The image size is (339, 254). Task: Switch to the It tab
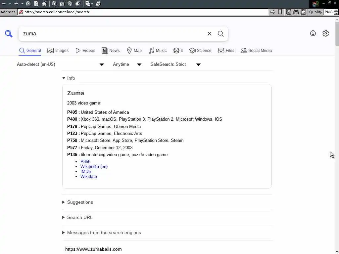click(178, 51)
